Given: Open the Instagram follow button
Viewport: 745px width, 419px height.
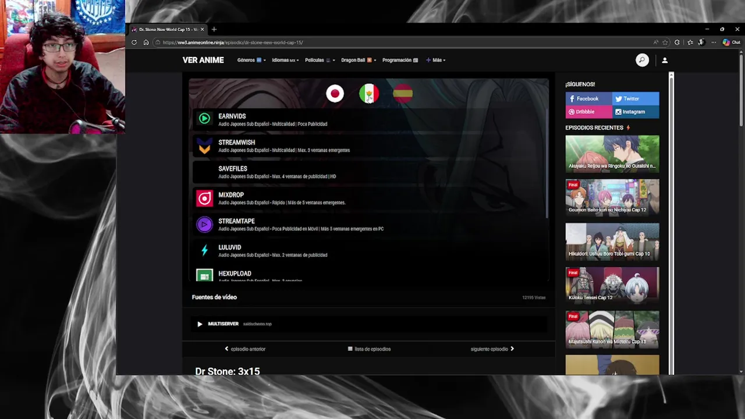Looking at the screenshot, I should click(636, 112).
